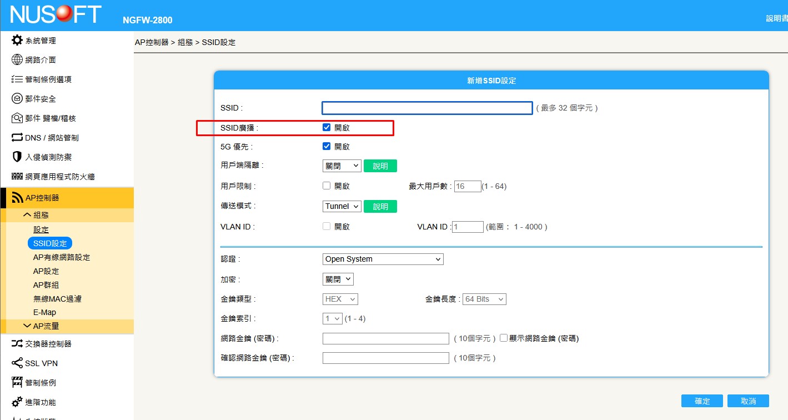Open the 傳送模式 Tunnel dropdown
This screenshot has width=788, height=420.
coord(342,206)
